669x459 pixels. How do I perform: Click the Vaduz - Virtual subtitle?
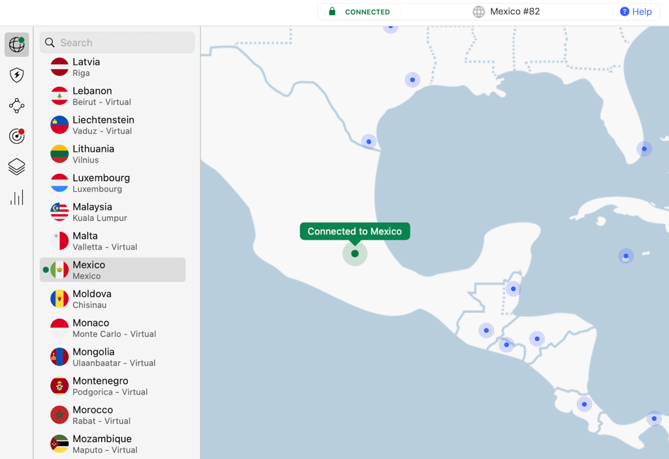click(x=103, y=131)
